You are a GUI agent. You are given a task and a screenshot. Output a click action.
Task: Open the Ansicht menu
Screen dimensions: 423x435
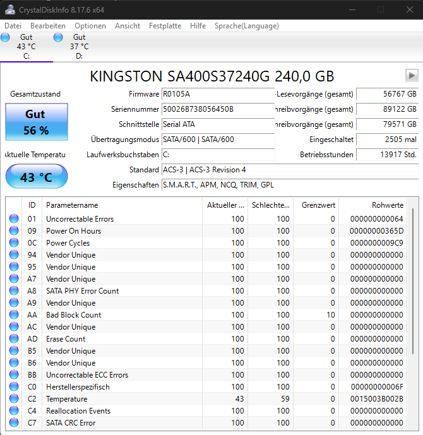[128, 26]
